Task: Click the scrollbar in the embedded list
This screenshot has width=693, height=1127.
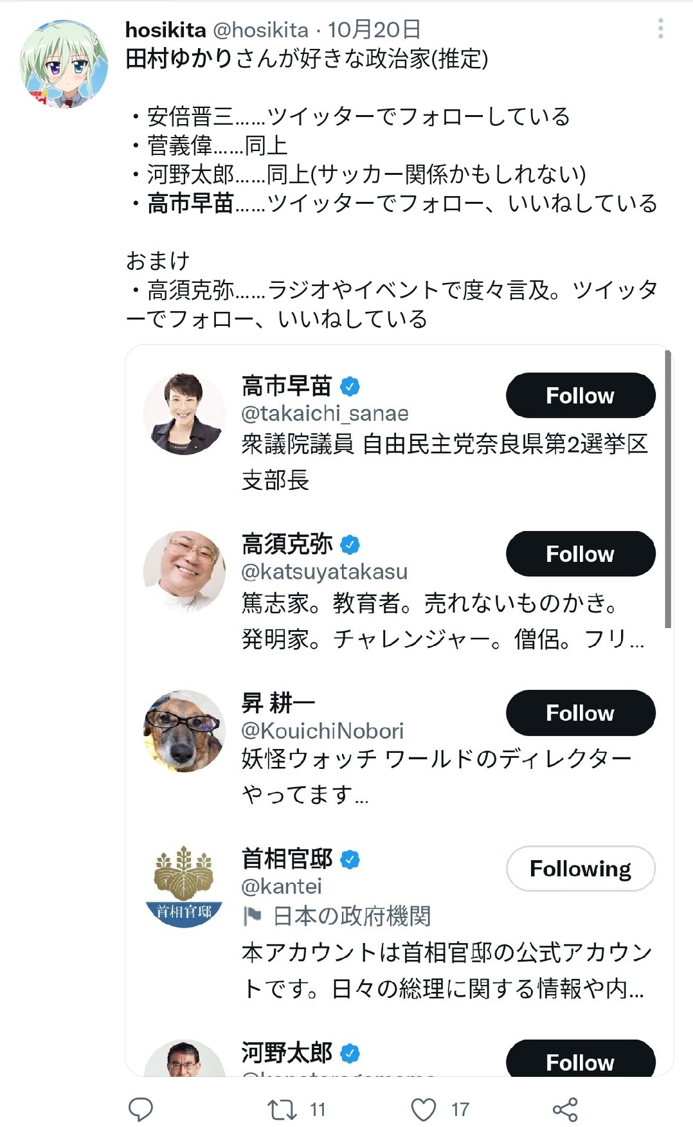Action: pyautogui.click(x=668, y=489)
